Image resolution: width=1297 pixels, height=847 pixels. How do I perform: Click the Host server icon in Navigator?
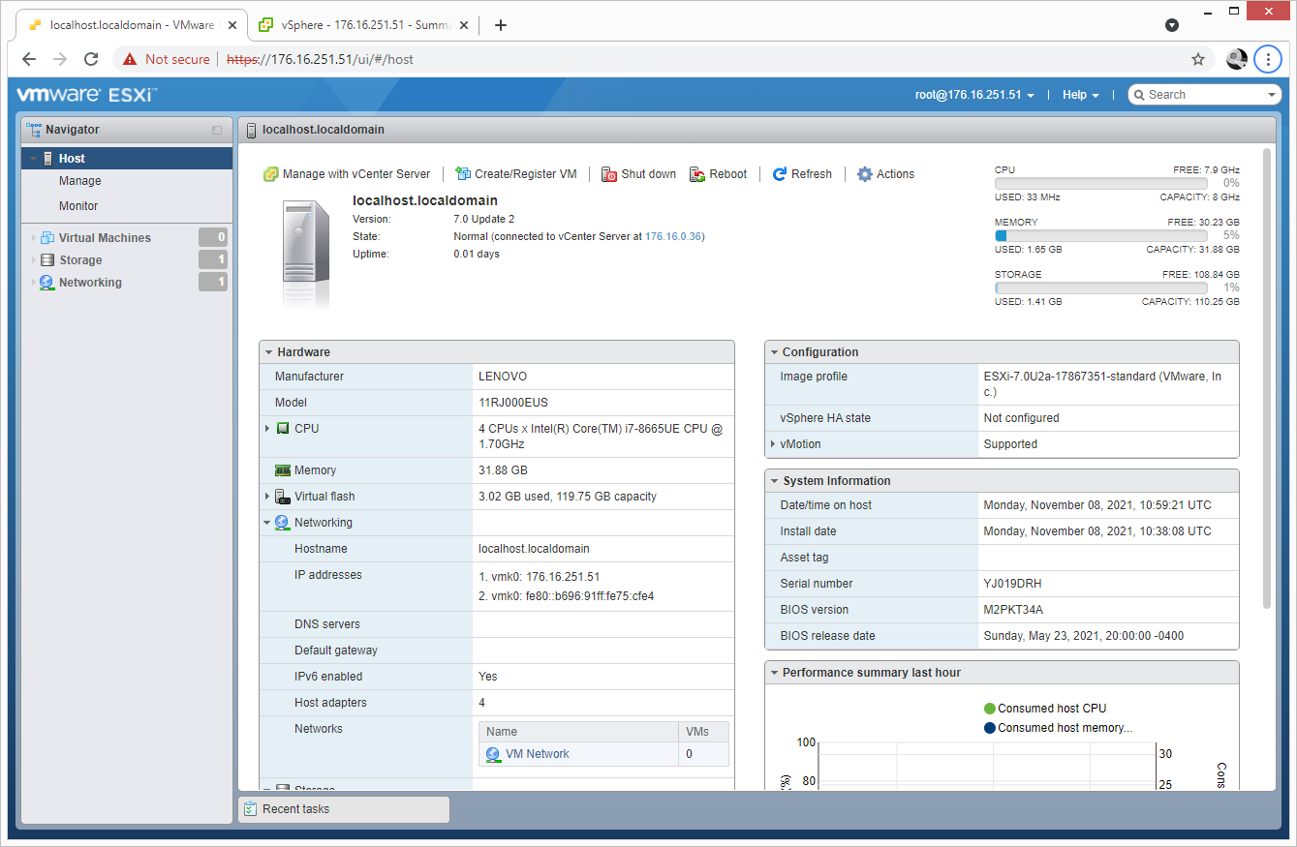click(48, 159)
